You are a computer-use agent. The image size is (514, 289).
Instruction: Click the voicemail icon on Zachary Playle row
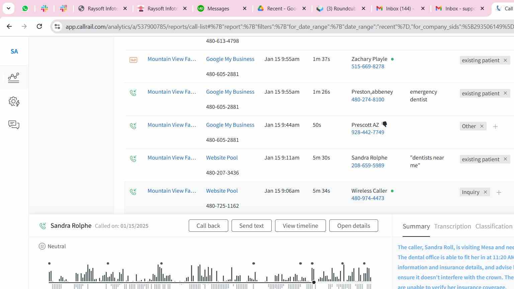click(x=133, y=60)
